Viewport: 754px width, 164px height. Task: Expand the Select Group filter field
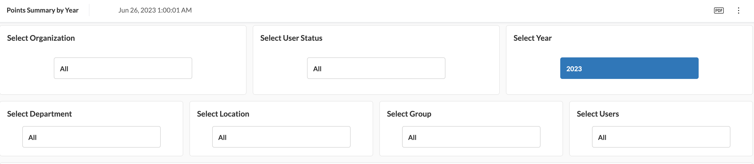coord(471,137)
